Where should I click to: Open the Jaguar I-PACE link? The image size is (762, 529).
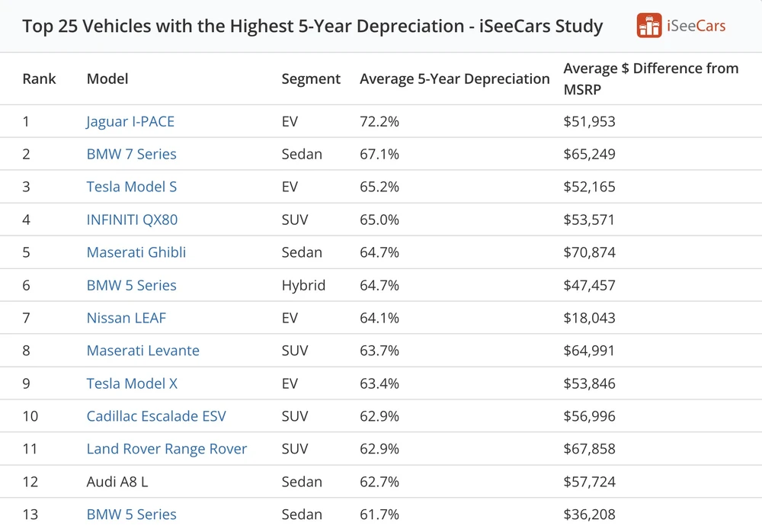click(130, 121)
